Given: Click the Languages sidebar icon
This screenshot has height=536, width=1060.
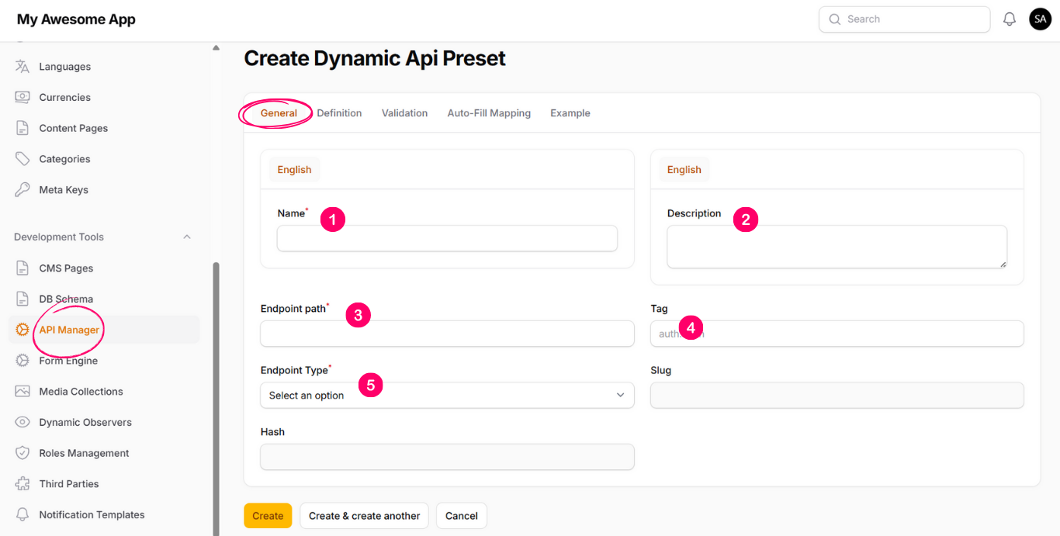Looking at the screenshot, I should (x=23, y=67).
